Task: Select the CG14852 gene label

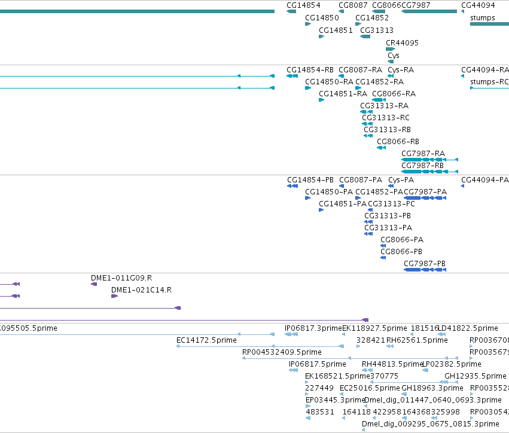Action: tap(372, 18)
